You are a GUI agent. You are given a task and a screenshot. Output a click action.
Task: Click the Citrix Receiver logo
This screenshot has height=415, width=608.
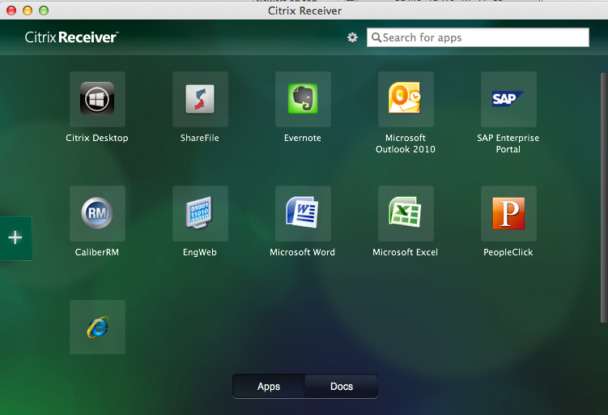(71, 37)
